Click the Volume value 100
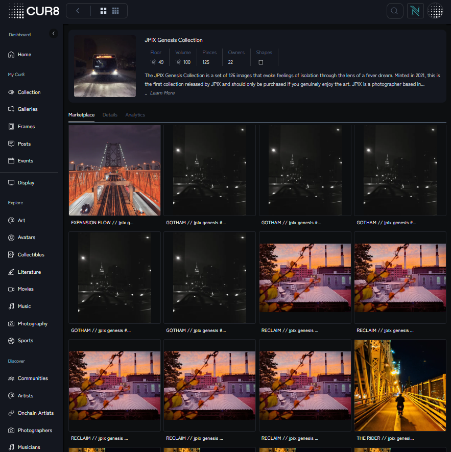 point(187,62)
